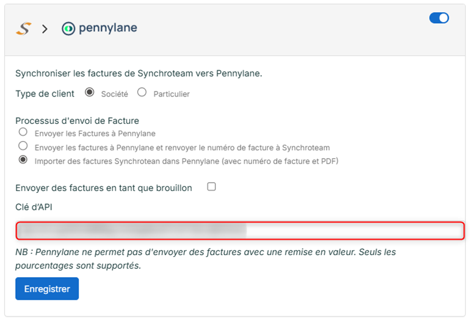Select option to return invoice number to Synchroteam

tap(23, 146)
